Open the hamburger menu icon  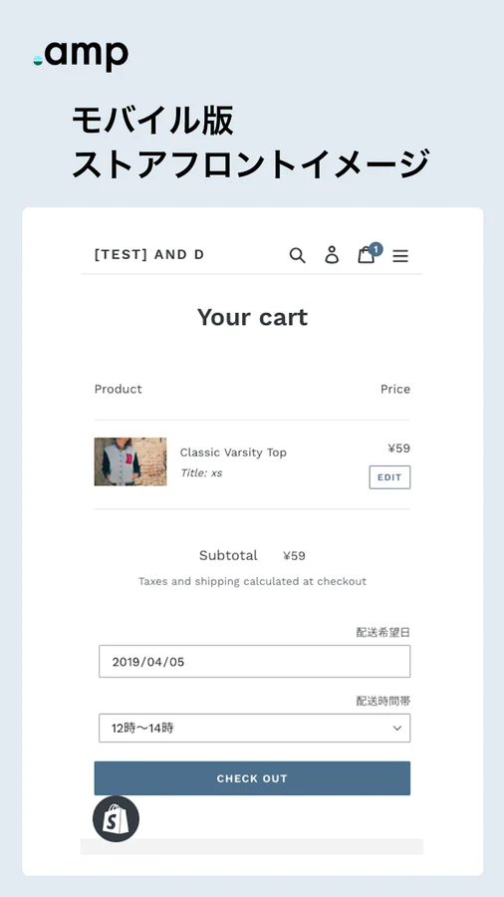tap(400, 256)
